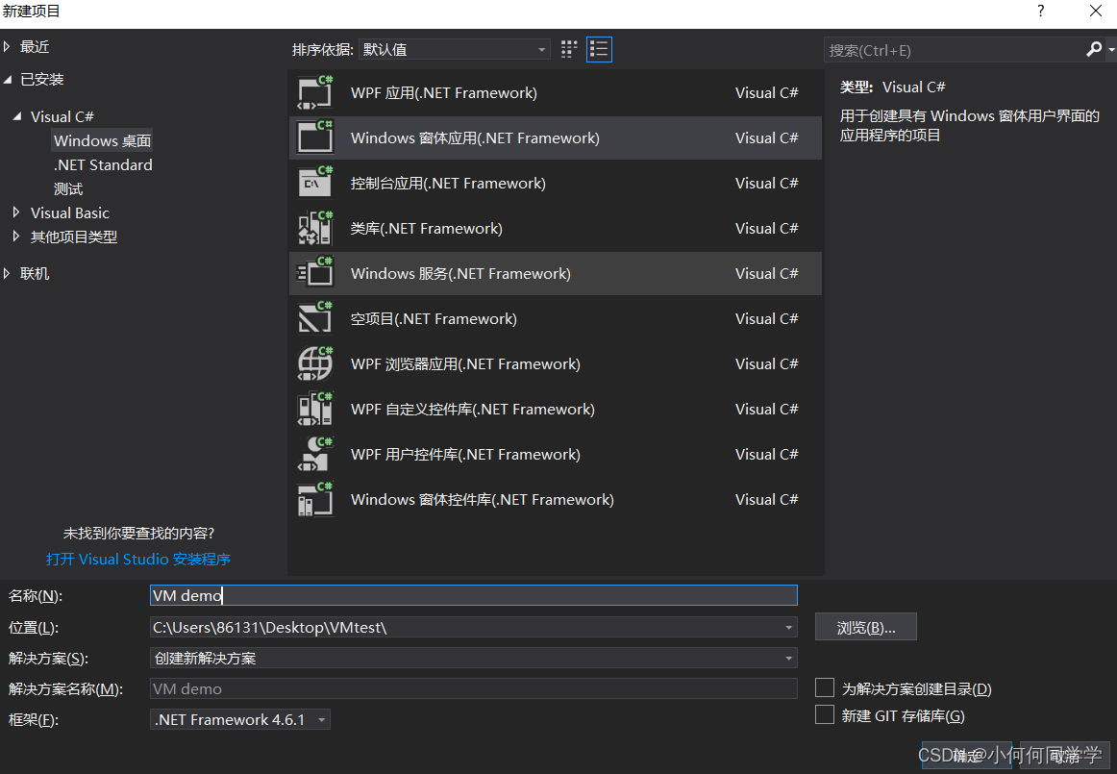This screenshot has height=774, width=1117.
Task: Click the 确定 button
Action: point(967,756)
